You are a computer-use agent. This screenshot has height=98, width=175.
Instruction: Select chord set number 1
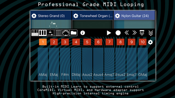point(43,42)
